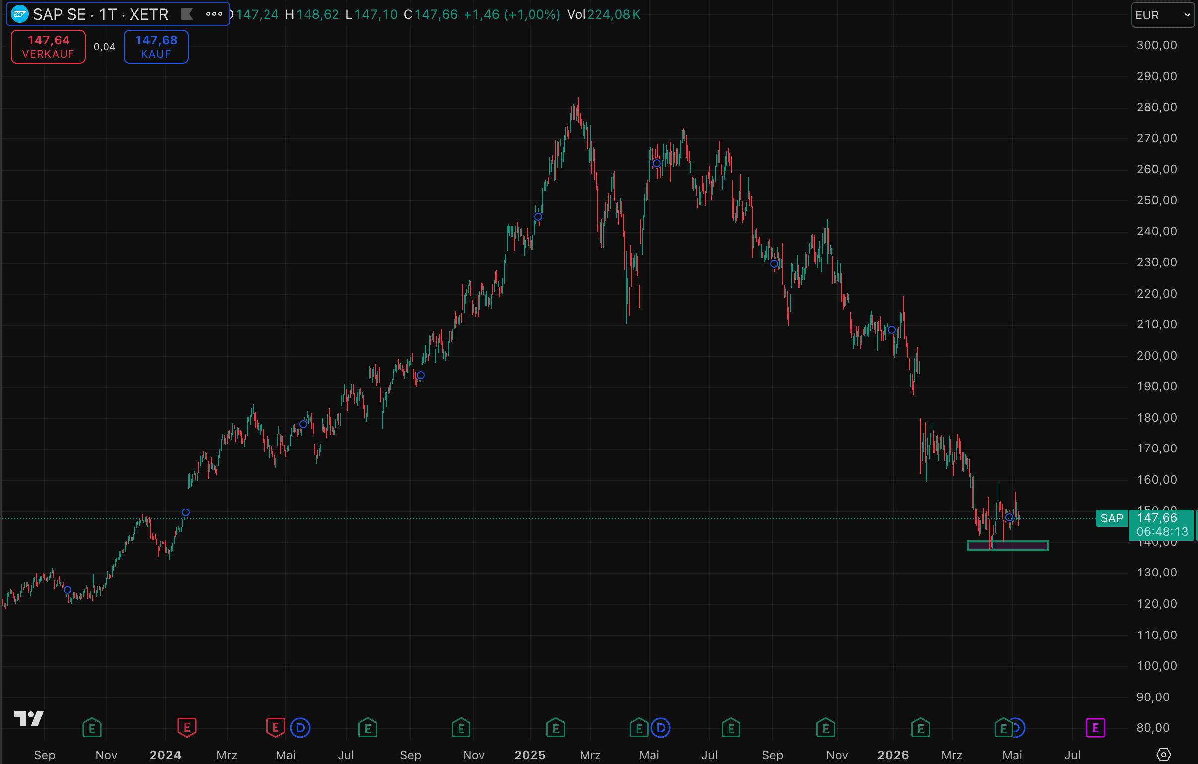The height and width of the screenshot is (764, 1198).
Task: Click the 147,68 KAUF buy button
Action: coord(156,47)
